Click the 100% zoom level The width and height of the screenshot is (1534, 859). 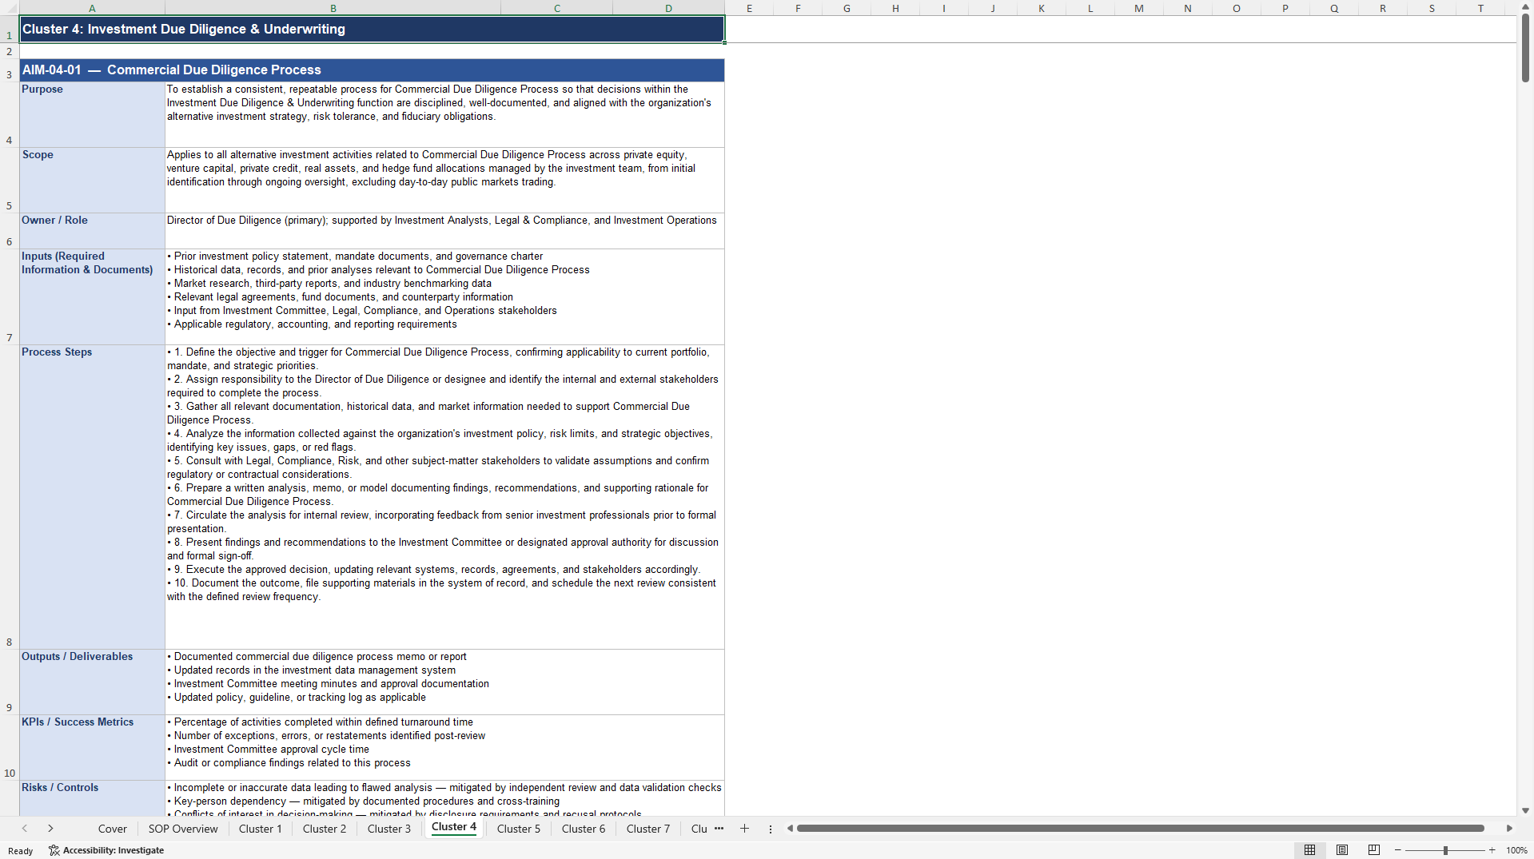pos(1516,850)
